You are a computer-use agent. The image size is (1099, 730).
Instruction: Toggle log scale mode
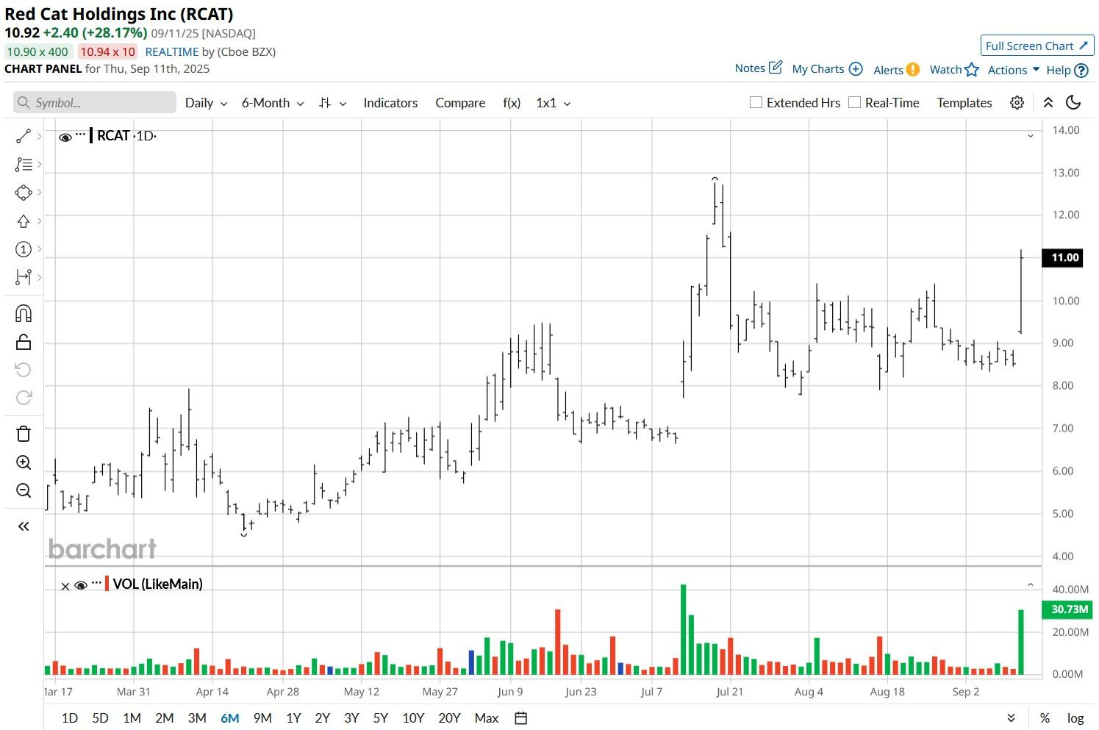[x=1075, y=718]
